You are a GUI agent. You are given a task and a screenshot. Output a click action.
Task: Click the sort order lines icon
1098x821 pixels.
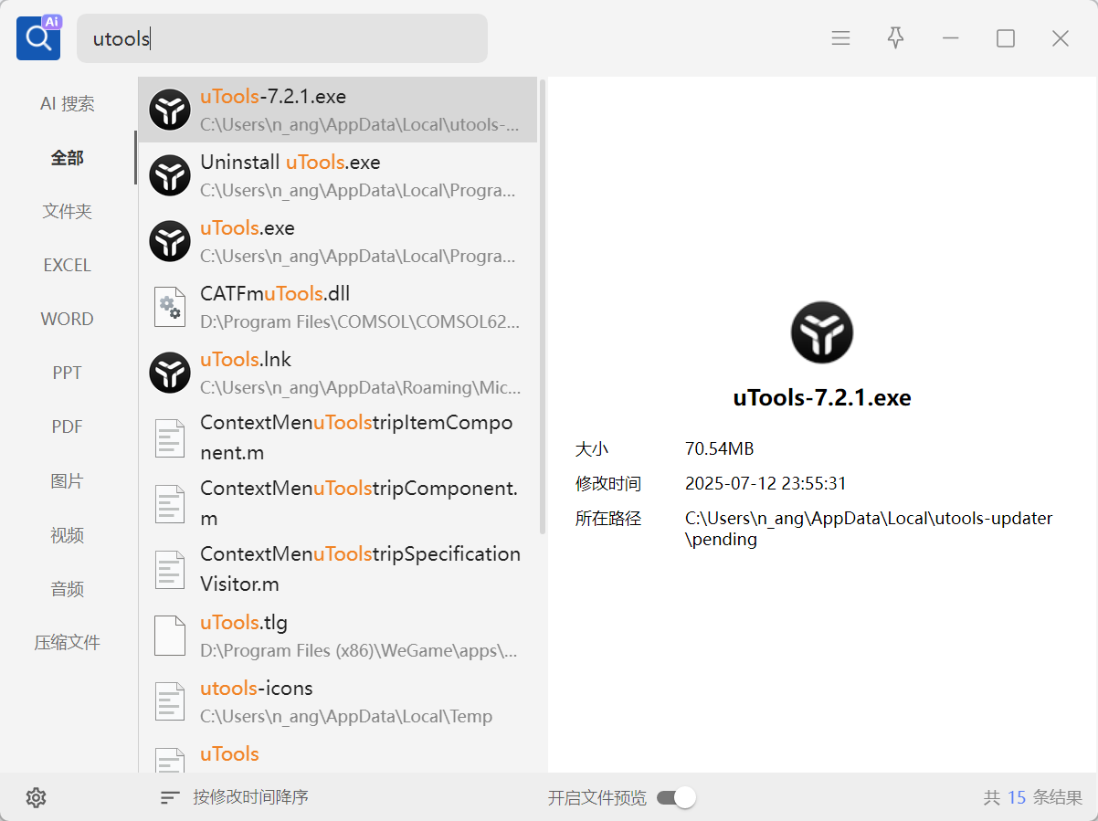170,797
